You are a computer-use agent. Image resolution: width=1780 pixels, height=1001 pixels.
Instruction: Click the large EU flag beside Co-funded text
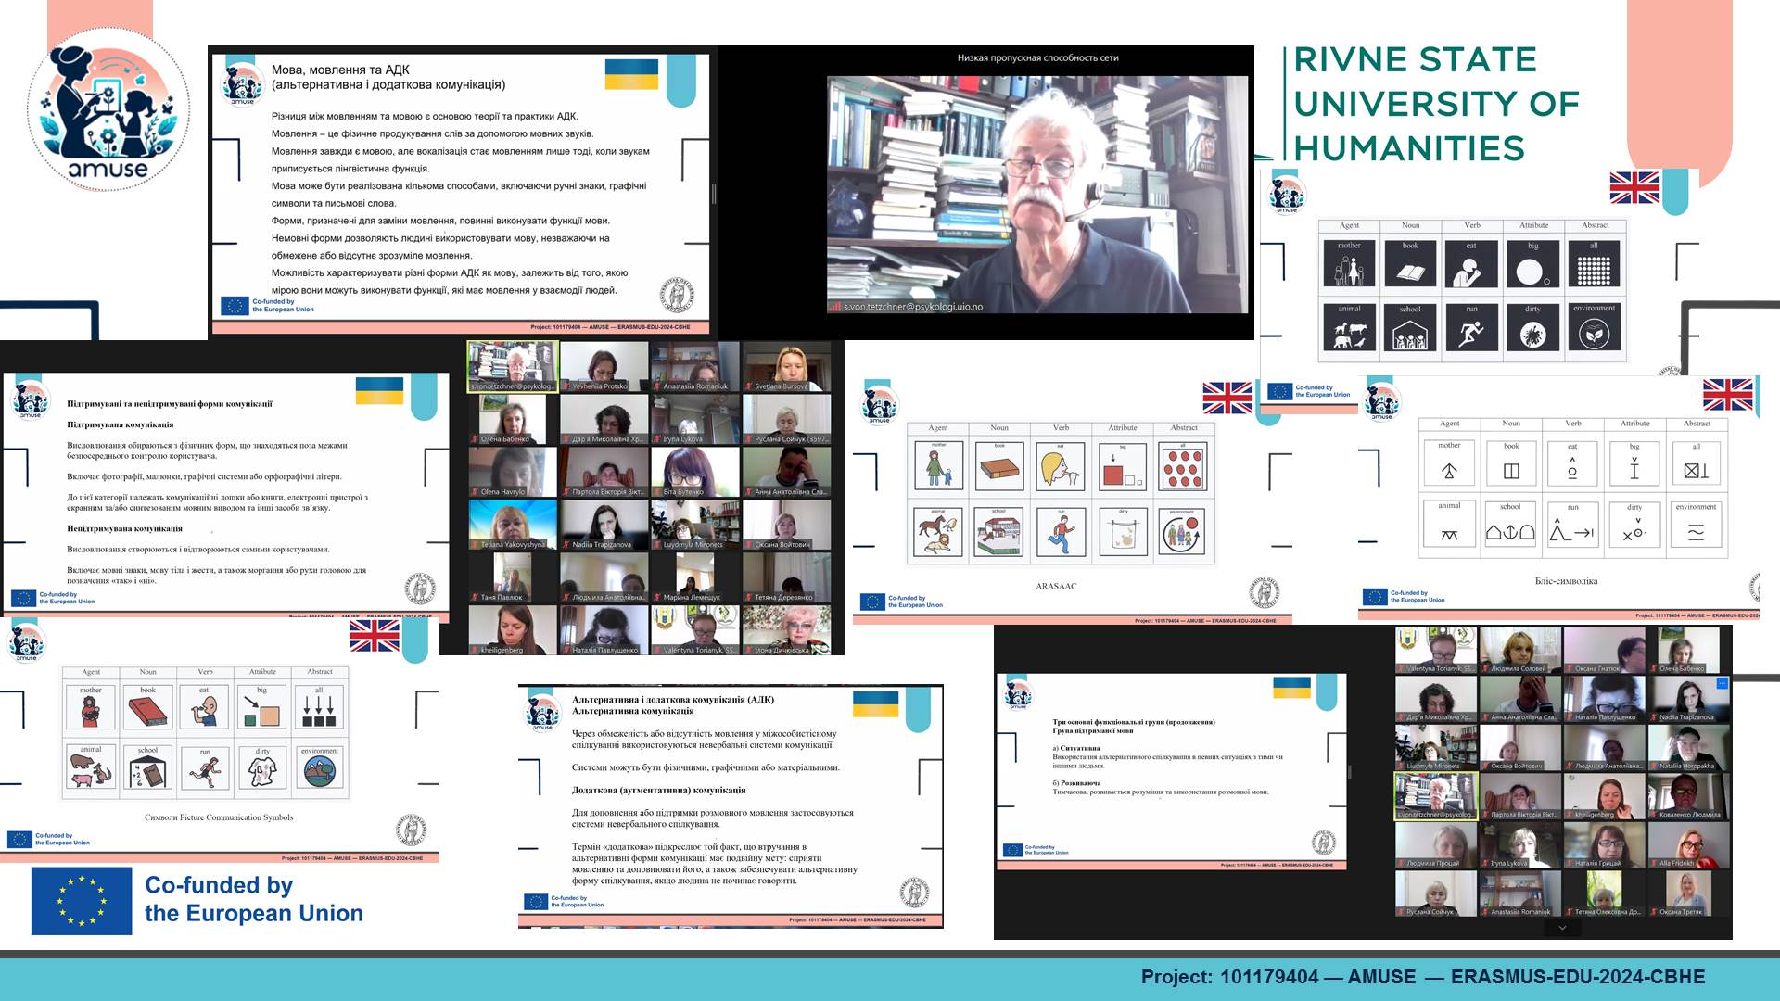pos(82,901)
